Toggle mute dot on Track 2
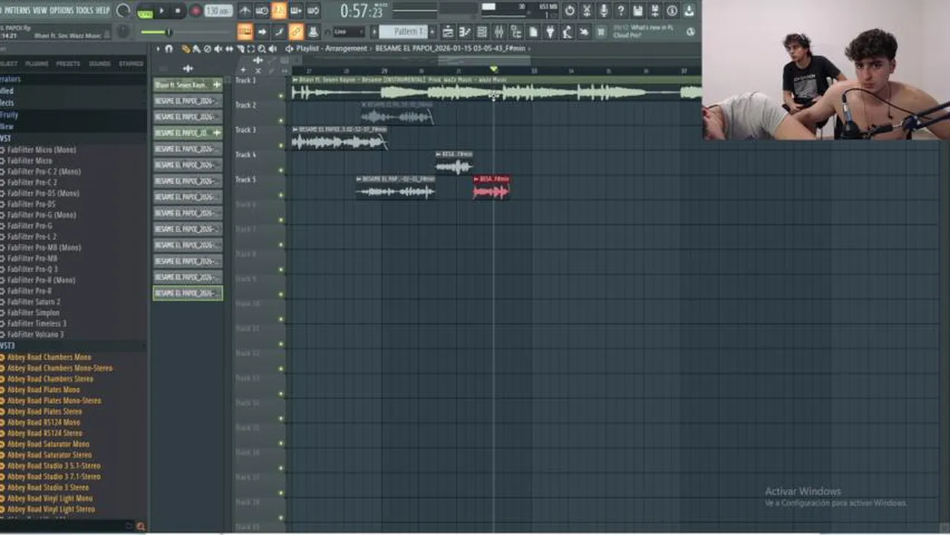Viewport: 950px width, 535px height. pyautogui.click(x=281, y=120)
